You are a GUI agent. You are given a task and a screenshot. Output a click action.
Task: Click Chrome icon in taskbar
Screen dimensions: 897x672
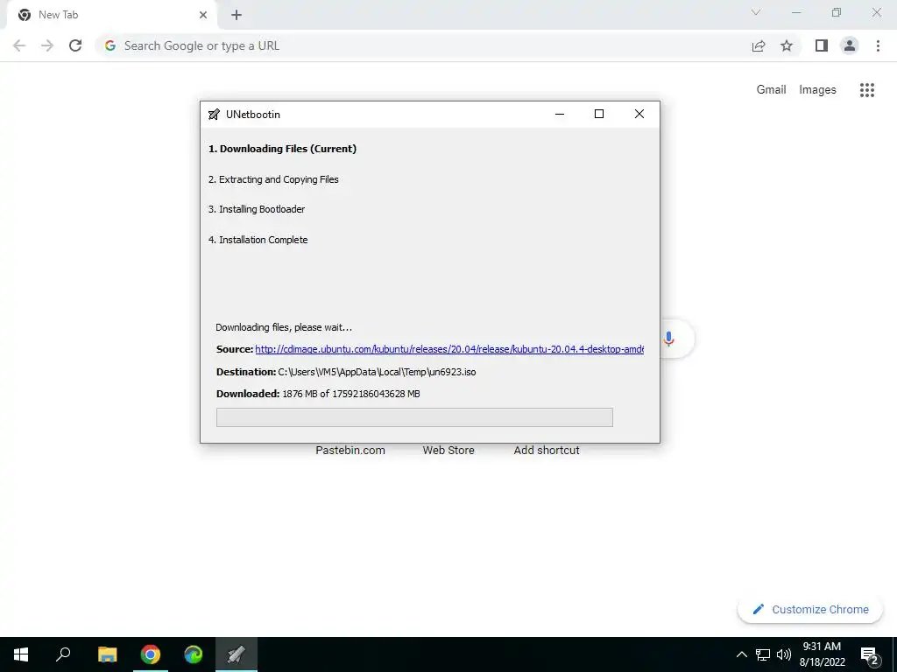tap(151, 654)
